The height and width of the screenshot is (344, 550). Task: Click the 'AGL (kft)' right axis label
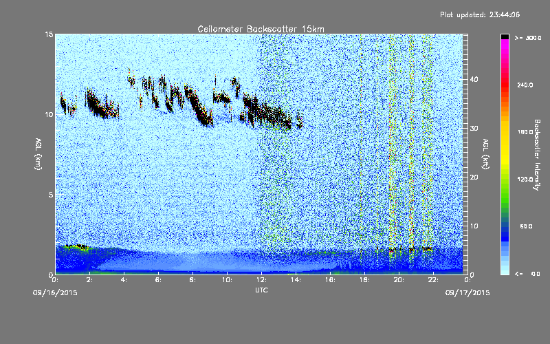tap(485, 153)
